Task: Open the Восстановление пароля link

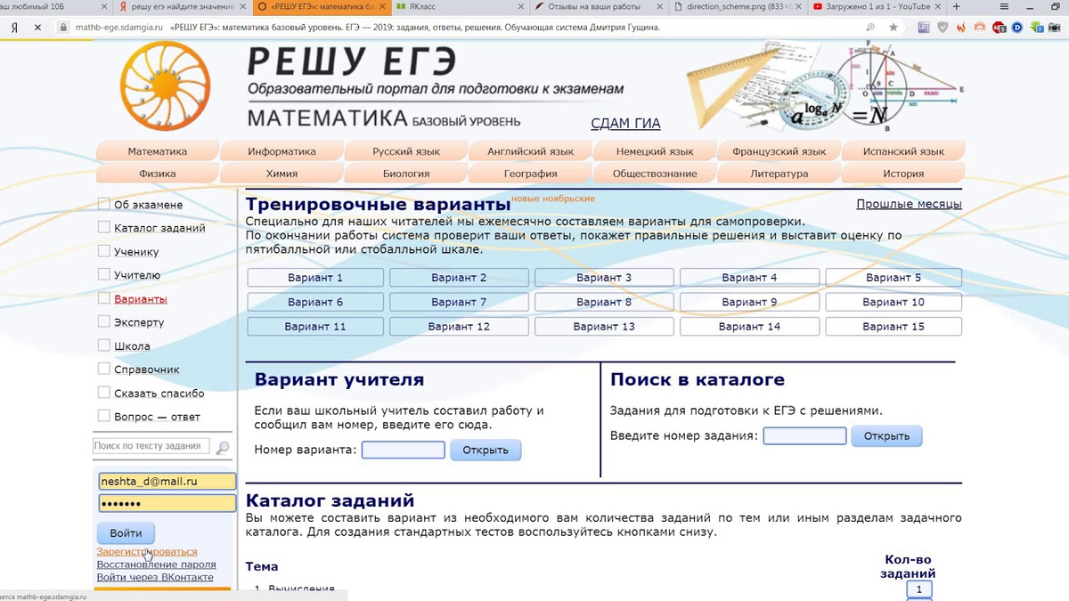Action: pyautogui.click(x=156, y=564)
